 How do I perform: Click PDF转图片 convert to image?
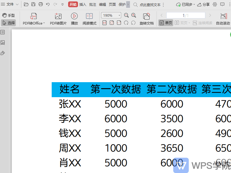point(58,19)
